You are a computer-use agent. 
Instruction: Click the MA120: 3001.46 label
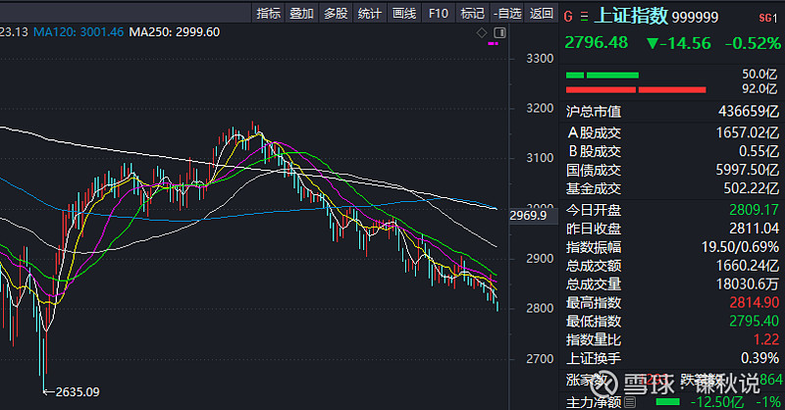78,32
